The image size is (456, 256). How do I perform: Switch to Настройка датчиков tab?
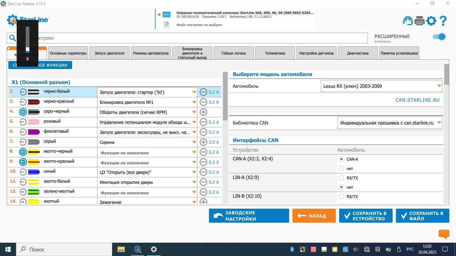[x=316, y=53]
